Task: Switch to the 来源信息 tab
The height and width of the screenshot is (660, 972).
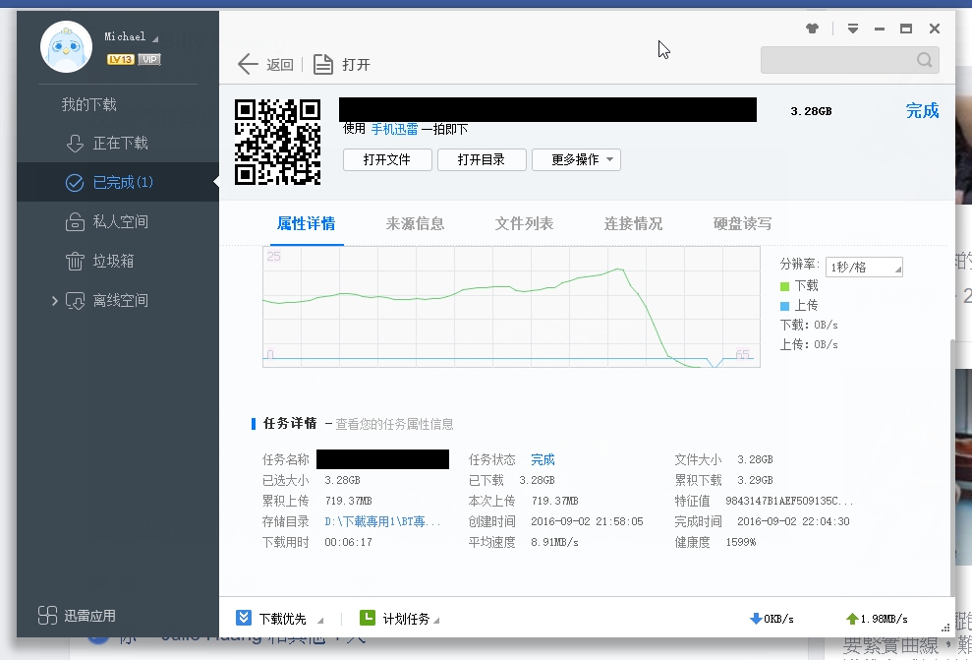Action: [415, 224]
